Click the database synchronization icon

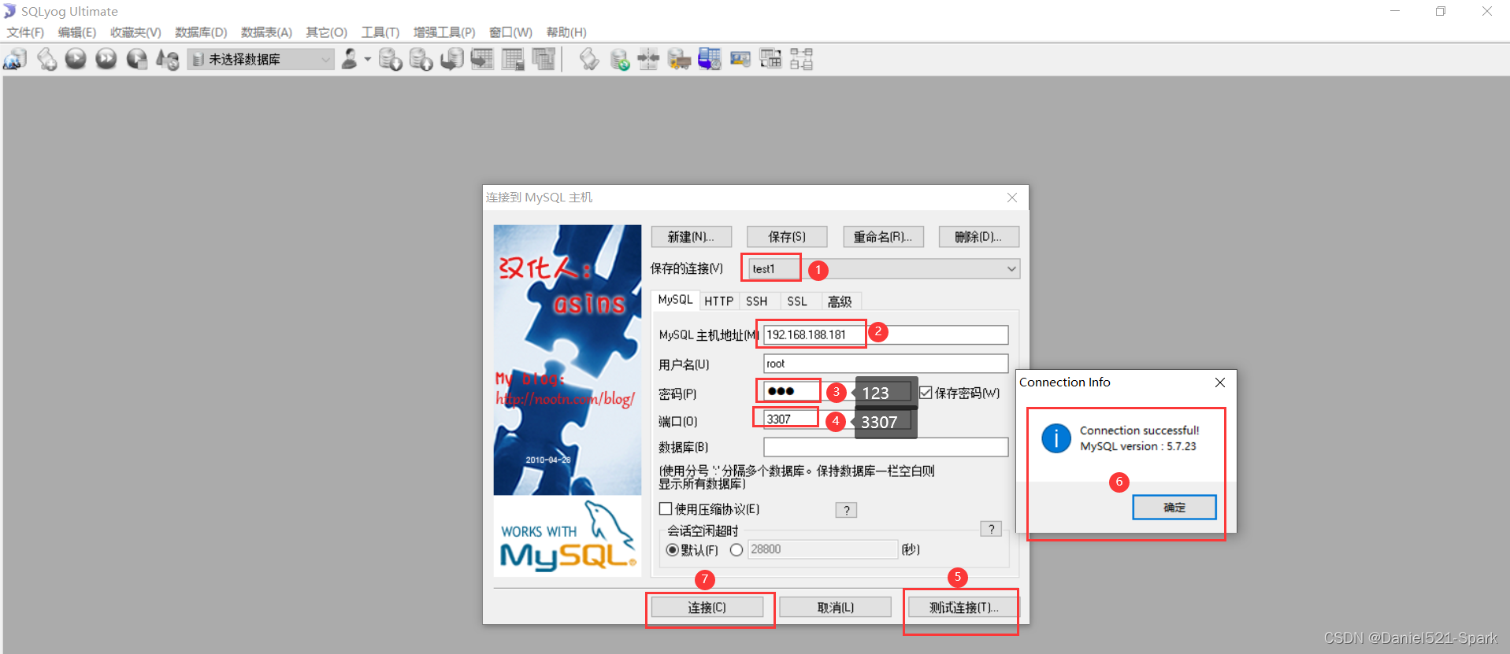(x=620, y=59)
